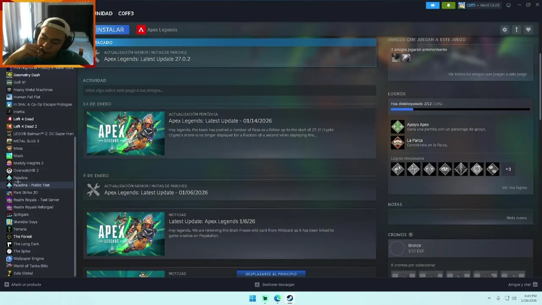The image size is (542, 305).
Task: Show hidden system tray icons chevron
Action: coord(489,298)
